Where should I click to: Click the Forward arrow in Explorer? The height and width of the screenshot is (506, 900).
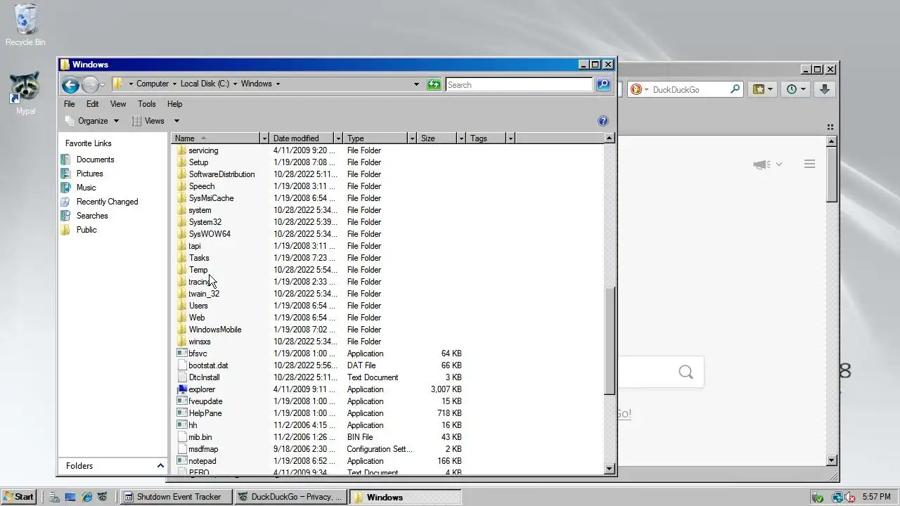(x=90, y=85)
